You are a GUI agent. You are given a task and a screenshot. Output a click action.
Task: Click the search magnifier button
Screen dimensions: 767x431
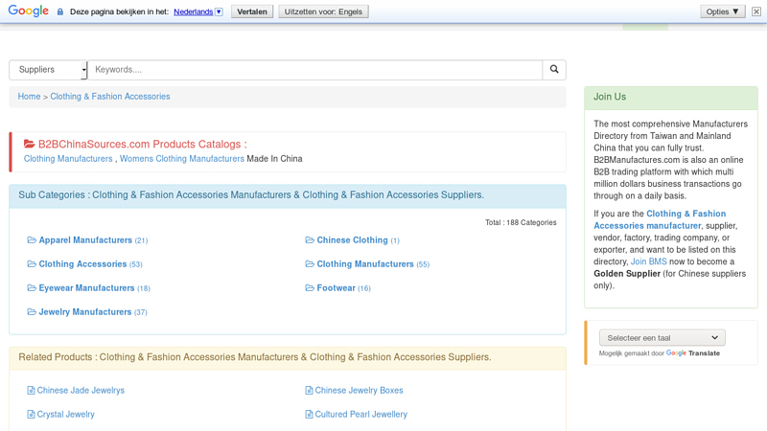pos(554,69)
